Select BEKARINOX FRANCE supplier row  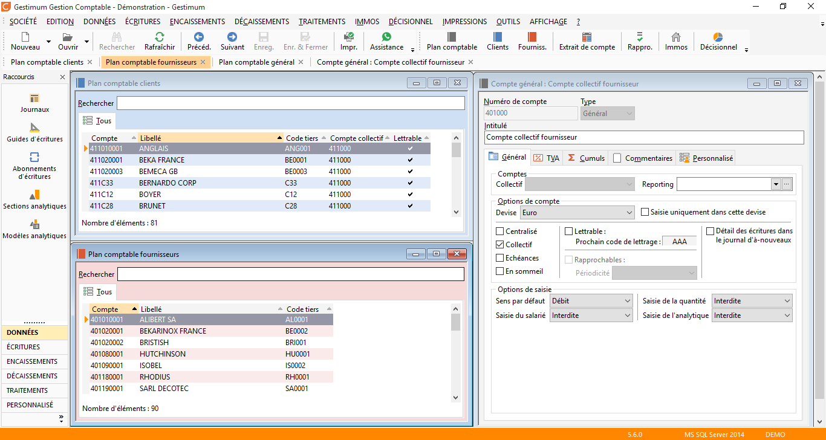click(211, 331)
